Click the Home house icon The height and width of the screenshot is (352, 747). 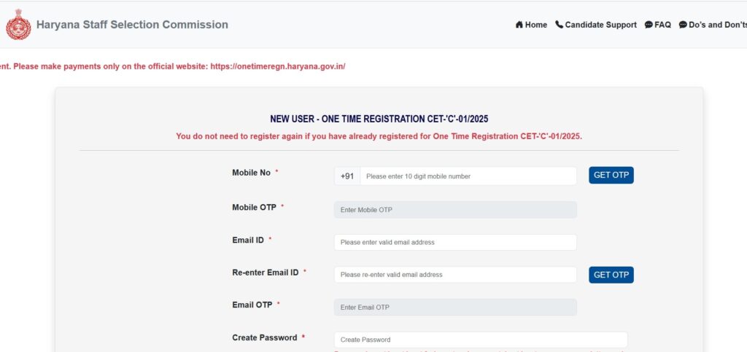point(519,25)
